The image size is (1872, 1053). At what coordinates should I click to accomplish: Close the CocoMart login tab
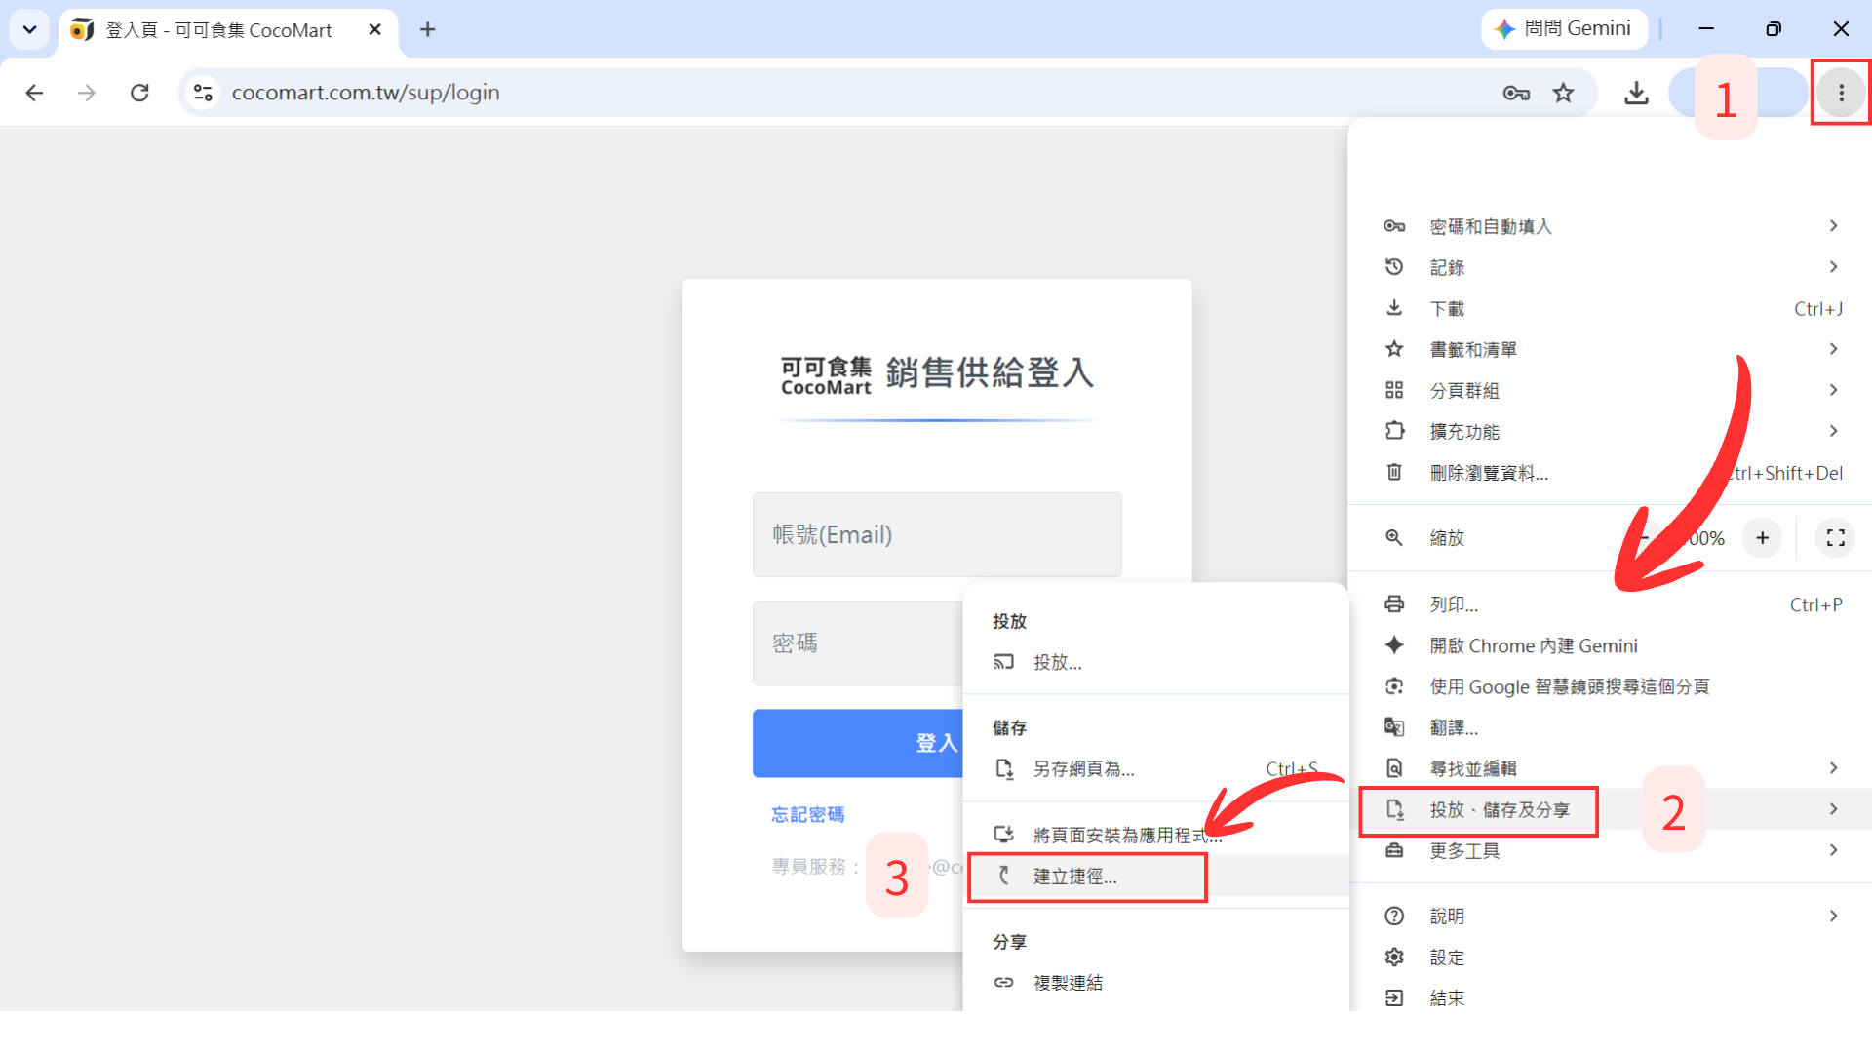coord(374,29)
